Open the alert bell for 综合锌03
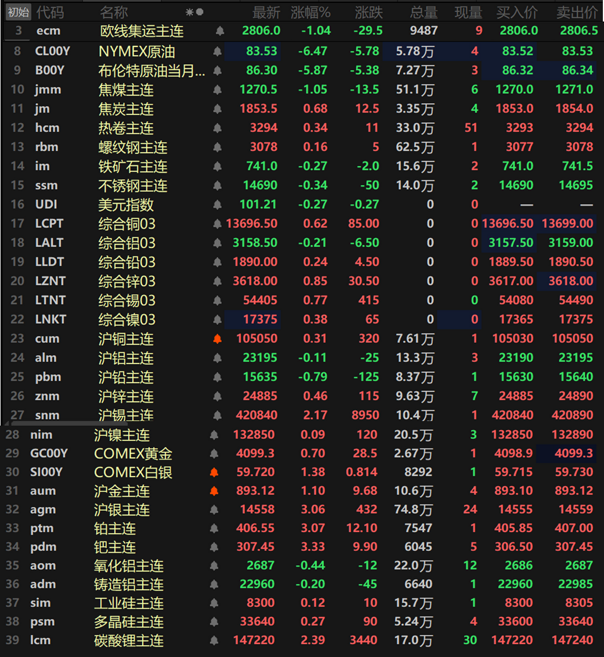 [217, 282]
